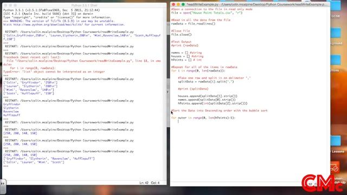Click the 'for outer in range' code line
The height and width of the screenshot is (195, 347).
pyautogui.click(x=203, y=118)
